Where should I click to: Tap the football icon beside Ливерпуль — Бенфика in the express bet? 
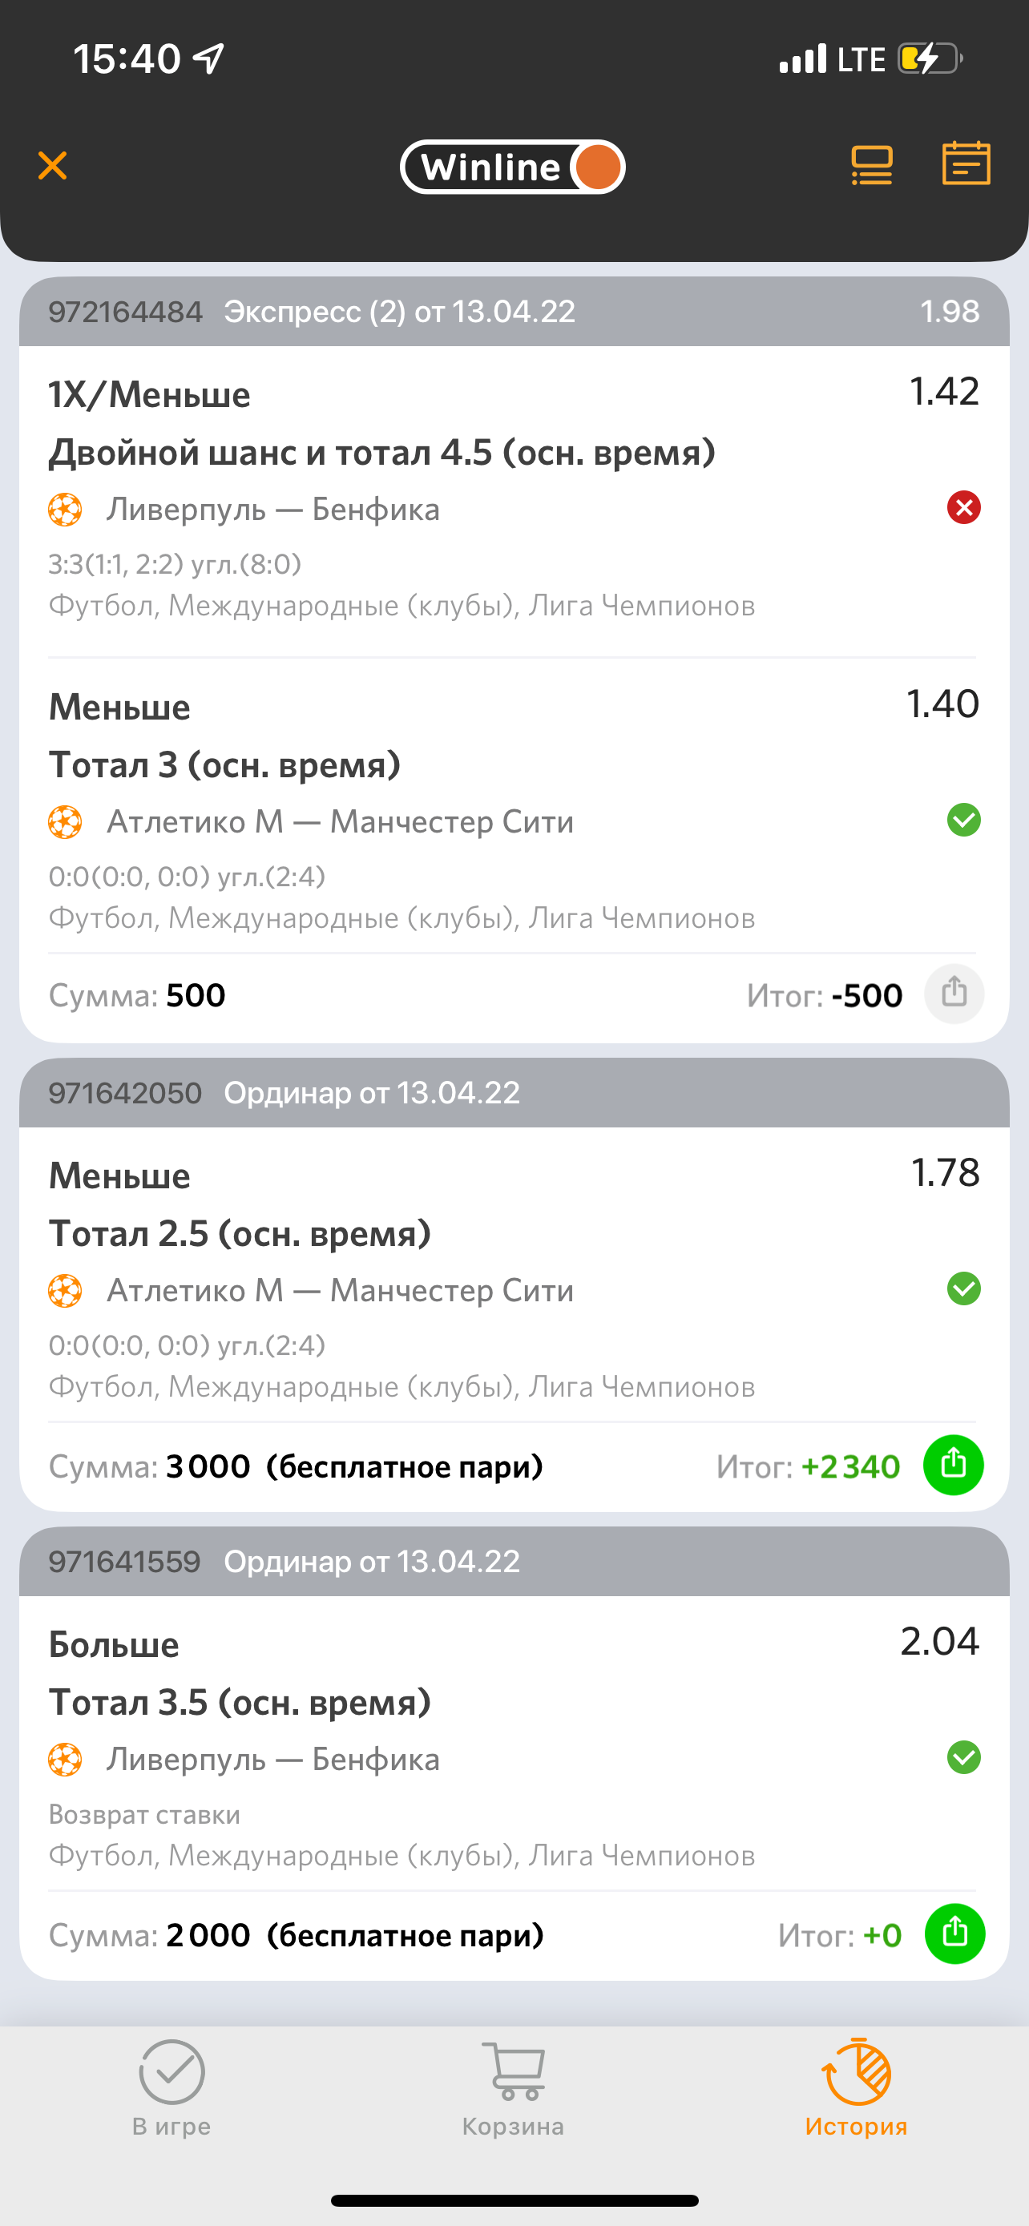tap(65, 510)
